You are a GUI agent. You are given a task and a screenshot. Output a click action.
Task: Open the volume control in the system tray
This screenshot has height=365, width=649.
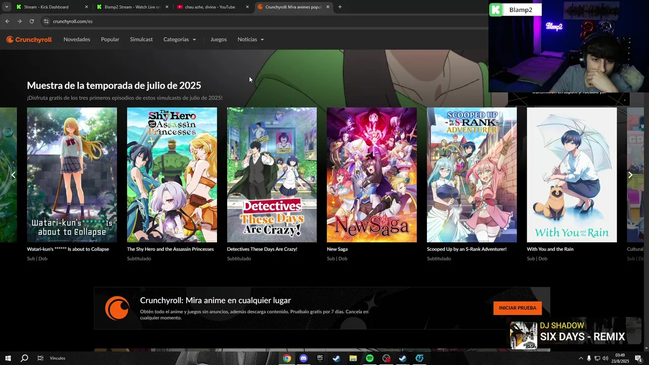tap(605, 358)
